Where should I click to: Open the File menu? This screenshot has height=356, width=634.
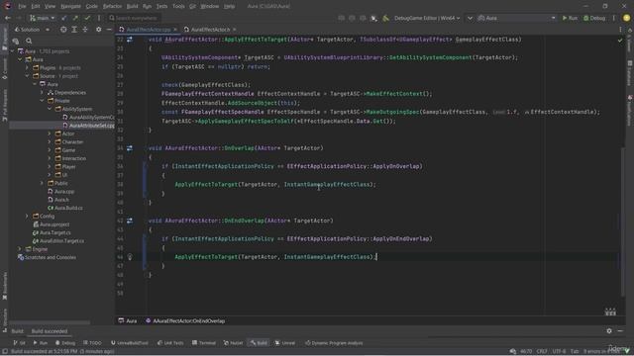22,6
